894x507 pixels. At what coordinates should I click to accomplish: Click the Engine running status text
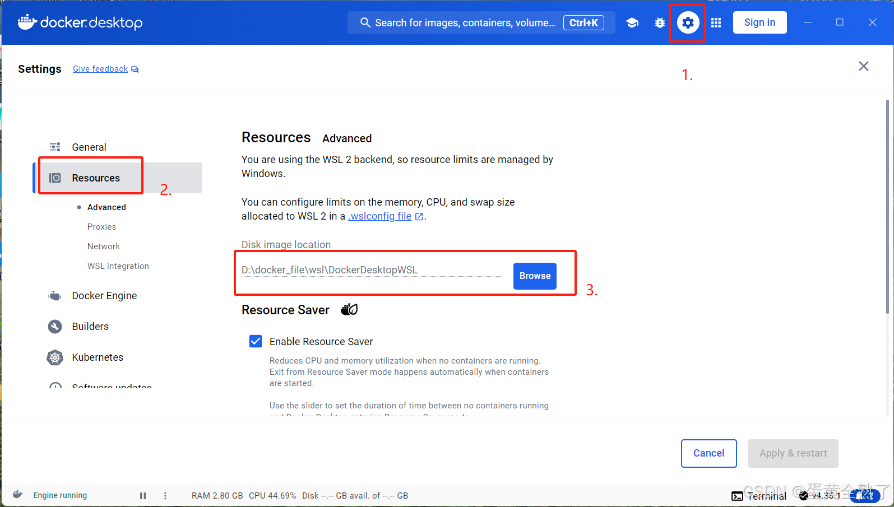60,495
